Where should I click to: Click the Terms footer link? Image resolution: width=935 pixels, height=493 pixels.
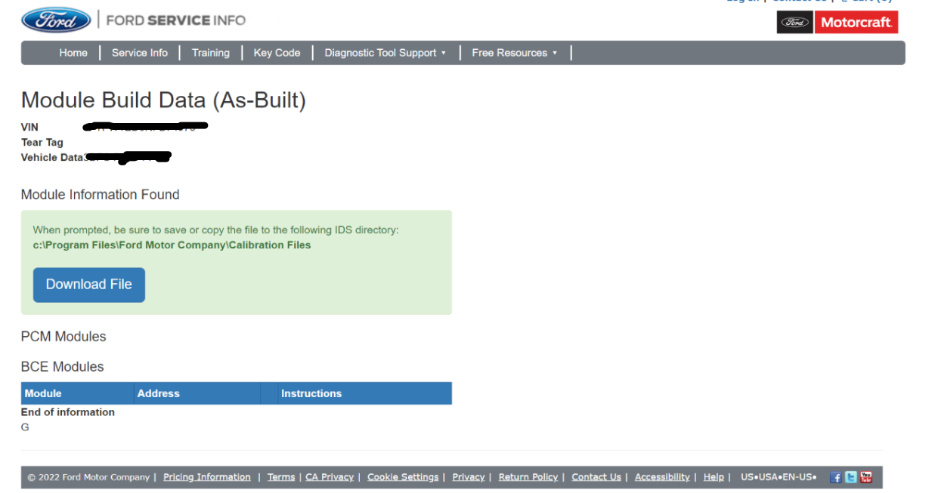click(x=281, y=477)
